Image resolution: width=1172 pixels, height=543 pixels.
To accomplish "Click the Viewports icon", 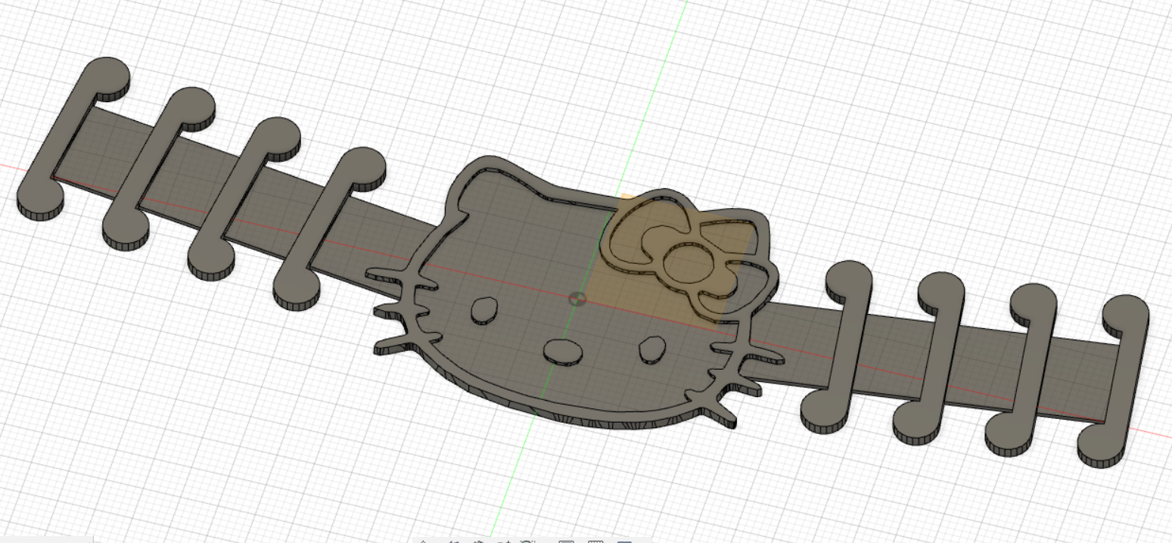I will pyautogui.click(x=624, y=541).
